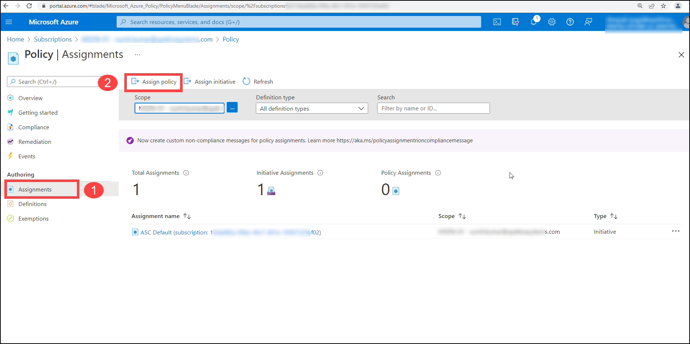Close the Policy blade

(681, 55)
